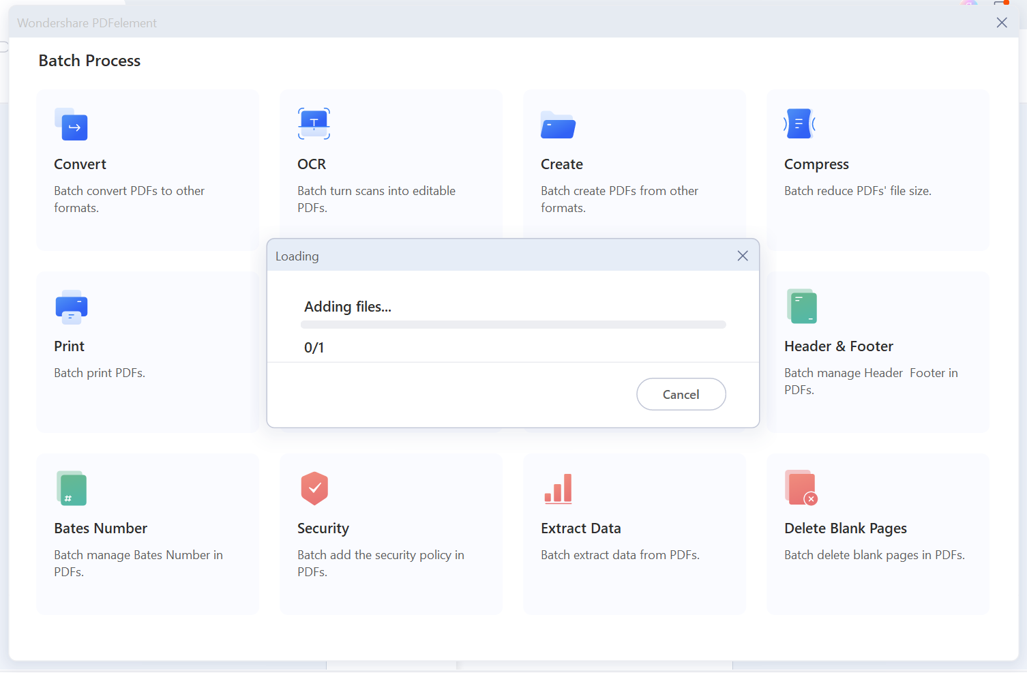Click the Convert batch icon

(x=72, y=124)
